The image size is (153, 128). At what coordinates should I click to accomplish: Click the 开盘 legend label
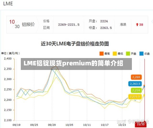pyautogui.click(x=133, y=53)
